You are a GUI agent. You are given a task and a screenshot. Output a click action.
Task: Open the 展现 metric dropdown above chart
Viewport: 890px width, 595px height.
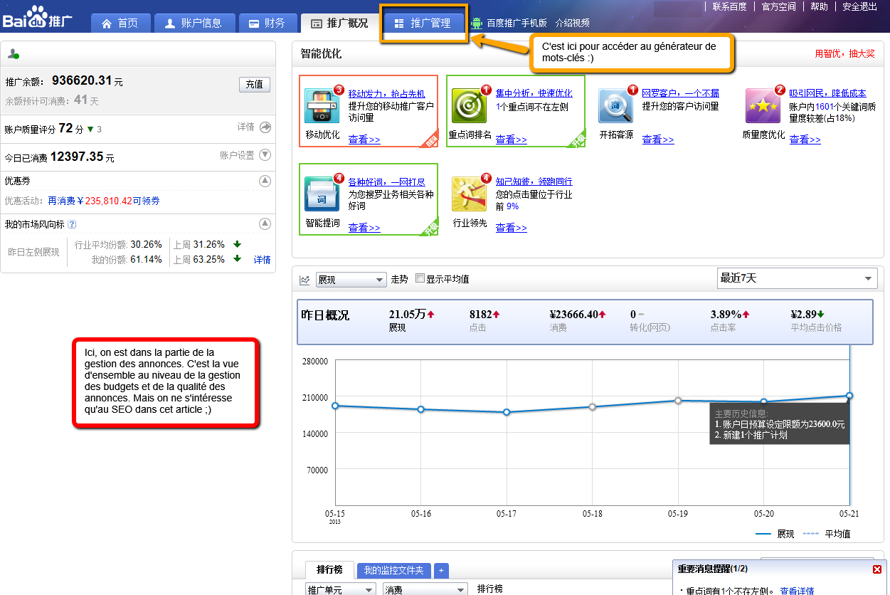pos(351,280)
